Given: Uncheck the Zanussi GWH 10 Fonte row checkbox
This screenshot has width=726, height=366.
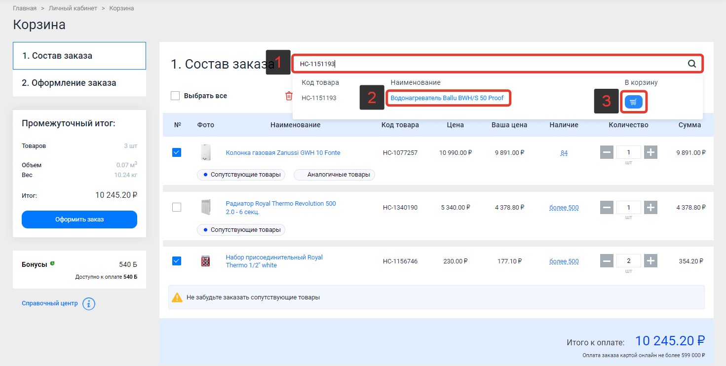Looking at the screenshot, I should [x=177, y=152].
